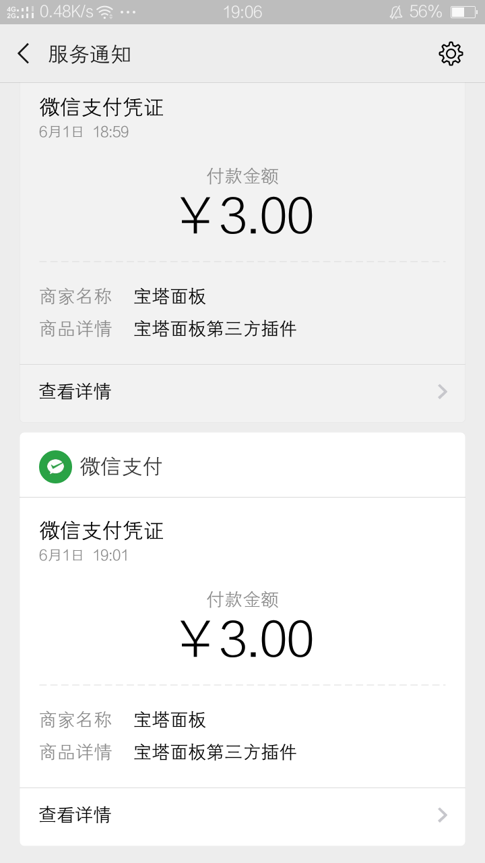Expand chevron of the 18:59 receipt's 查看详情

(x=443, y=392)
